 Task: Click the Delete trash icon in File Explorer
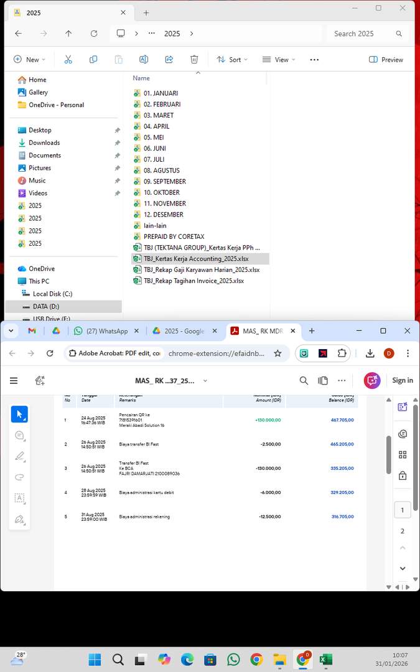pyautogui.click(x=194, y=60)
